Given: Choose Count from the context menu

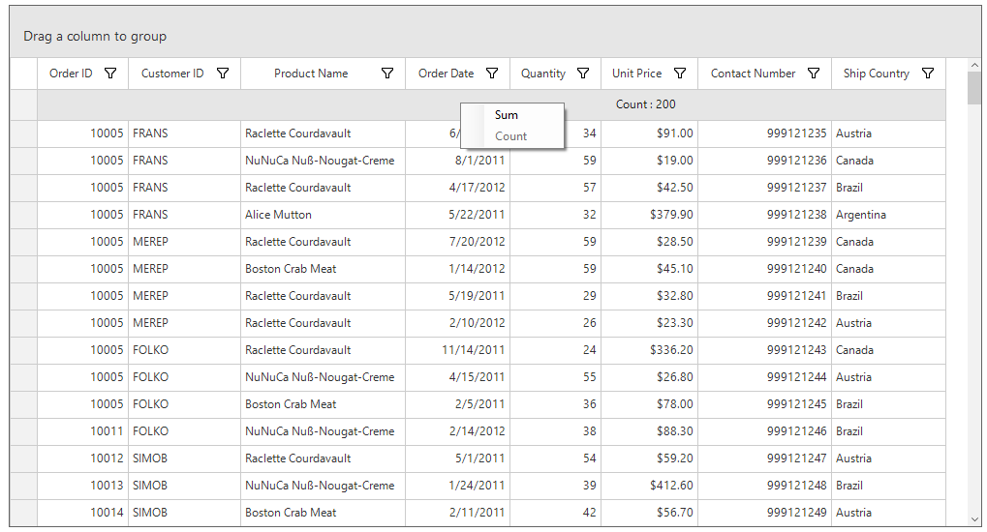Looking at the screenshot, I should (512, 135).
